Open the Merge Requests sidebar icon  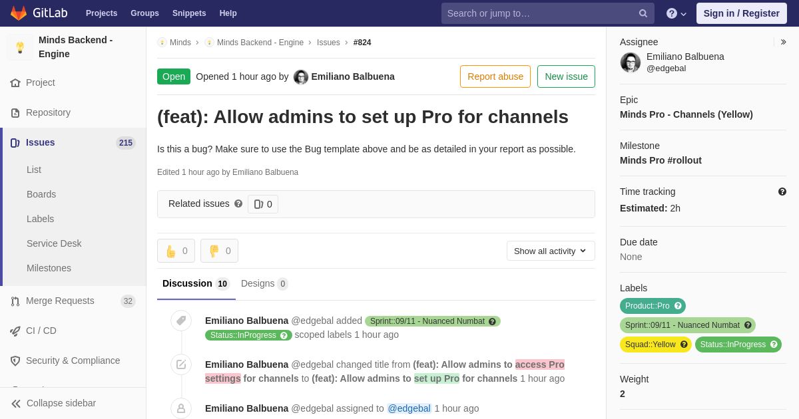point(15,301)
